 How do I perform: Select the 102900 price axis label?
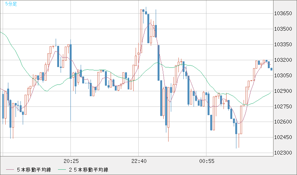coord(283,91)
